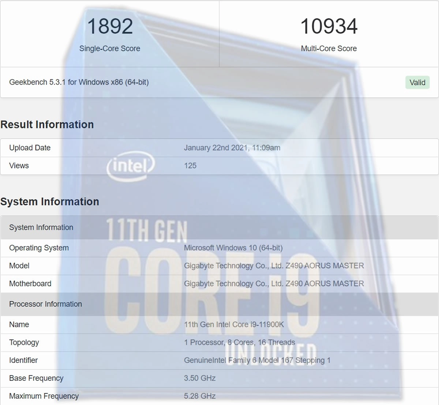Select the 125 views value
The height and width of the screenshot is (405, 439).
(x=190, y=166)
